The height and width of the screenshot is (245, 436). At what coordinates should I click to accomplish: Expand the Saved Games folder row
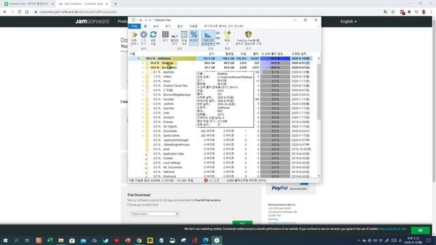click(143, 135)
